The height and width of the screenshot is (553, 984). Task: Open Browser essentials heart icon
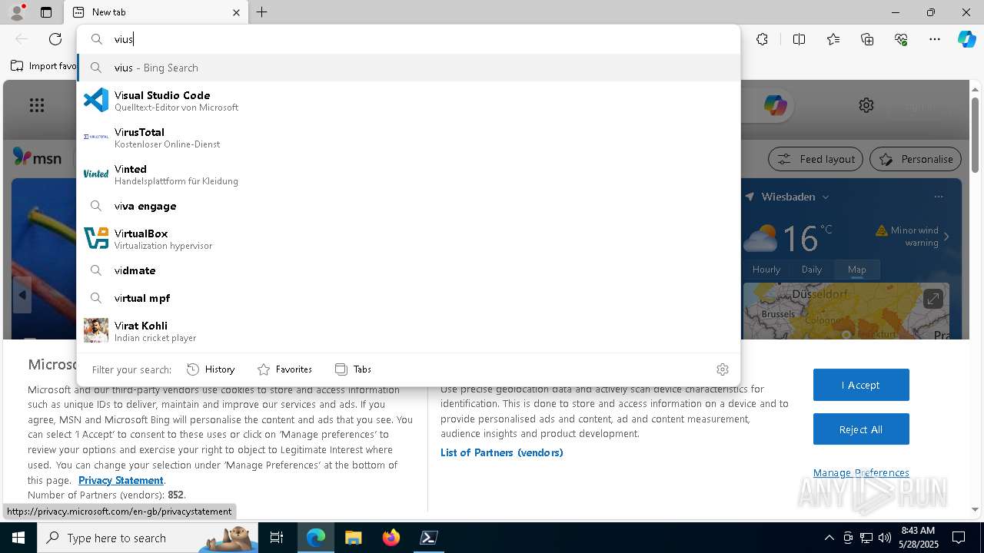pos(901,39)
